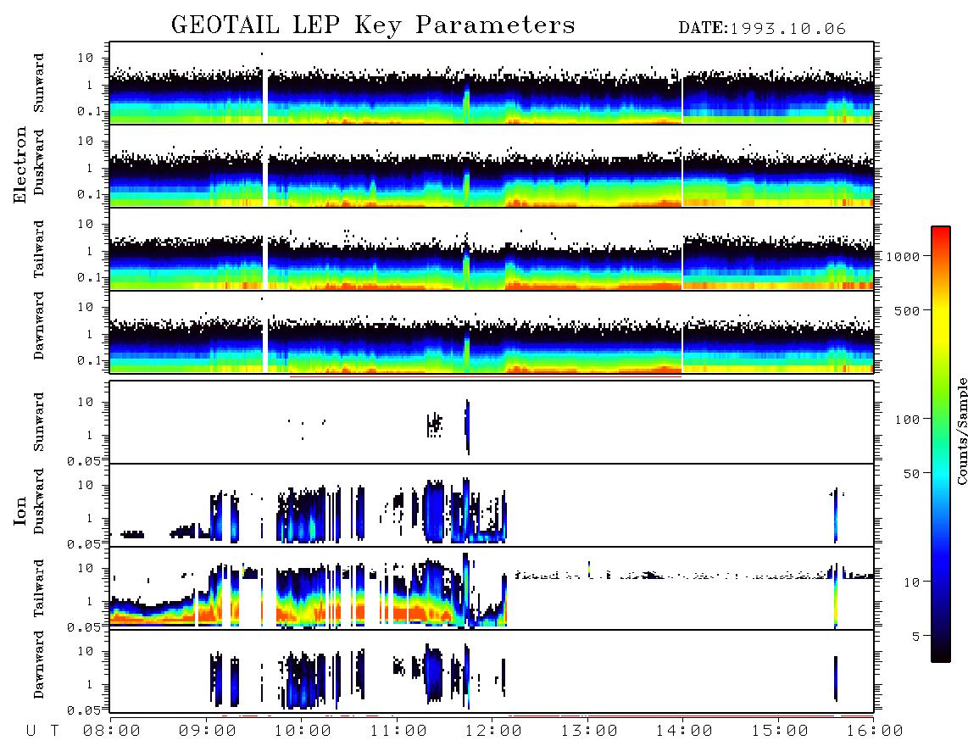The width and height of the screenshot is (968, 746).
Task: Click the 10:00 time tick label
Action: (x=303, y=731)
